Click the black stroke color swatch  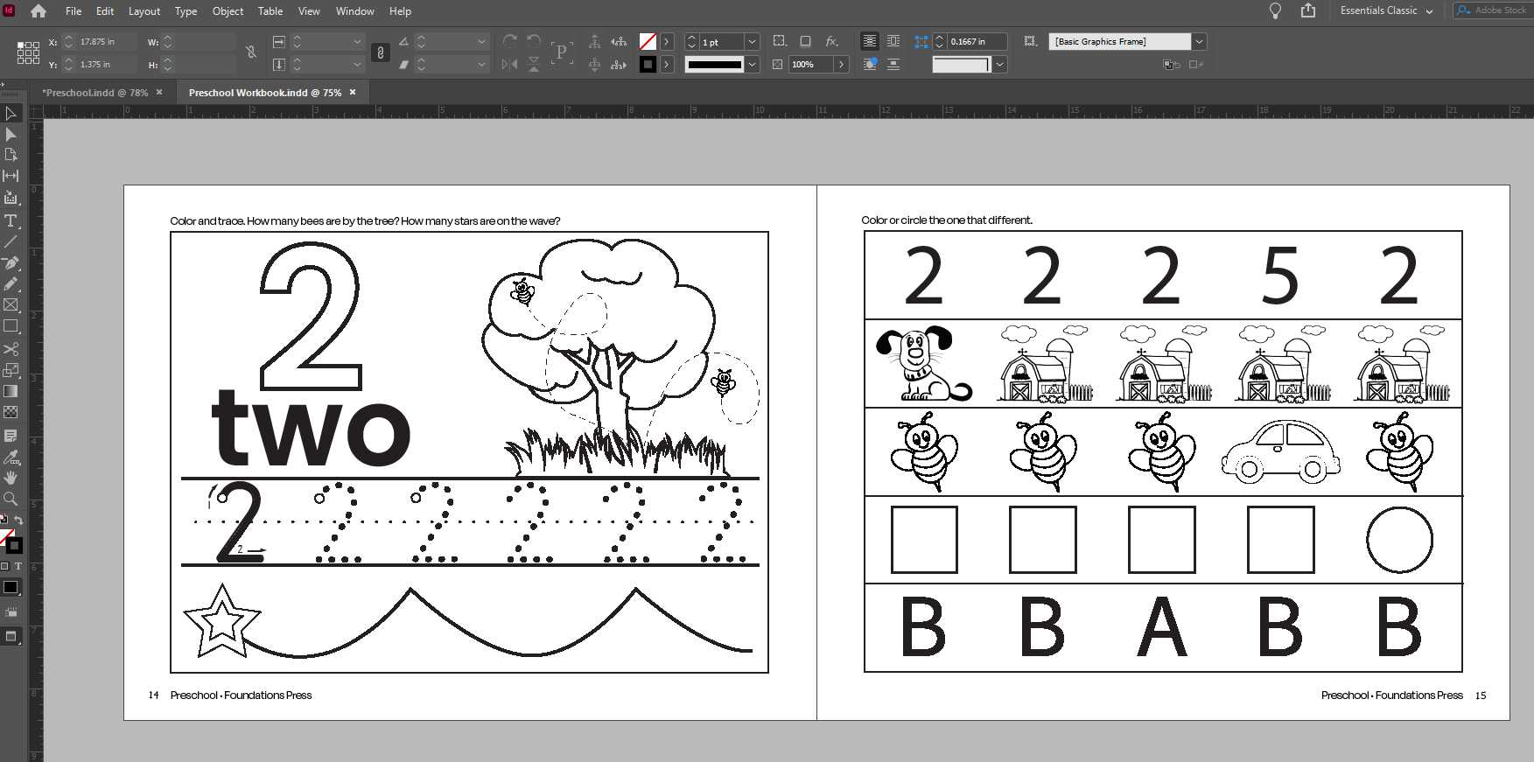(x=648, y=64)
